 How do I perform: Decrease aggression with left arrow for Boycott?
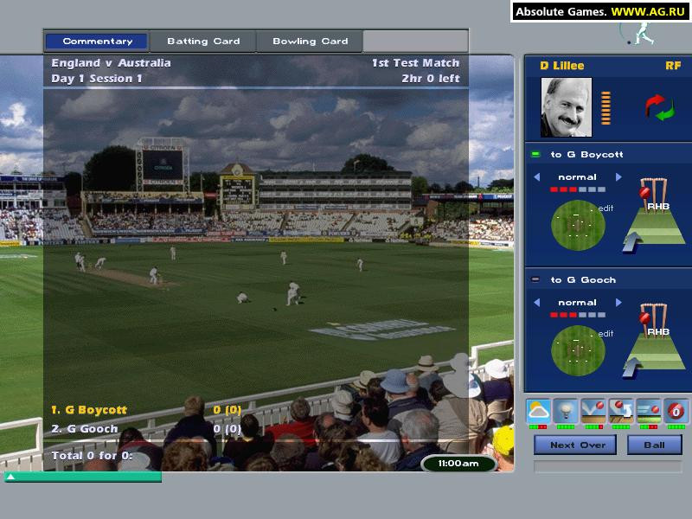(x=537, y=177)
